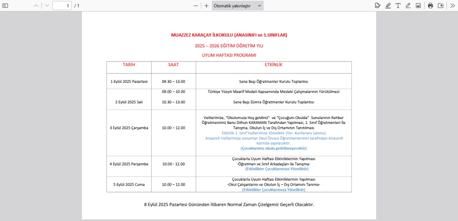Choose the freehand draw pen tool
Image resolution: width=458 pixels, height=221 pixels.
408,6
